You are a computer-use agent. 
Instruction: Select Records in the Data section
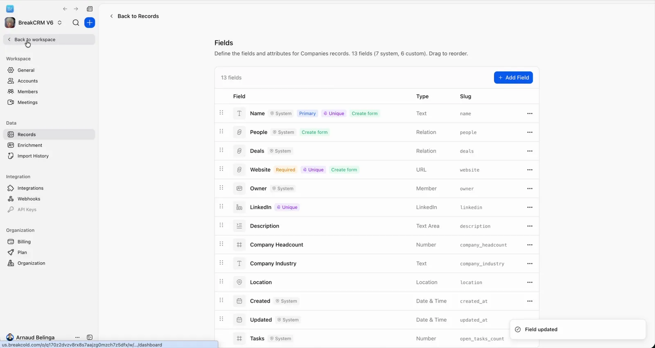point(49,135)
